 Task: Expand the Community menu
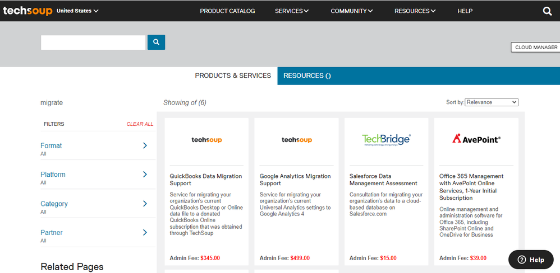click(351, 11)
